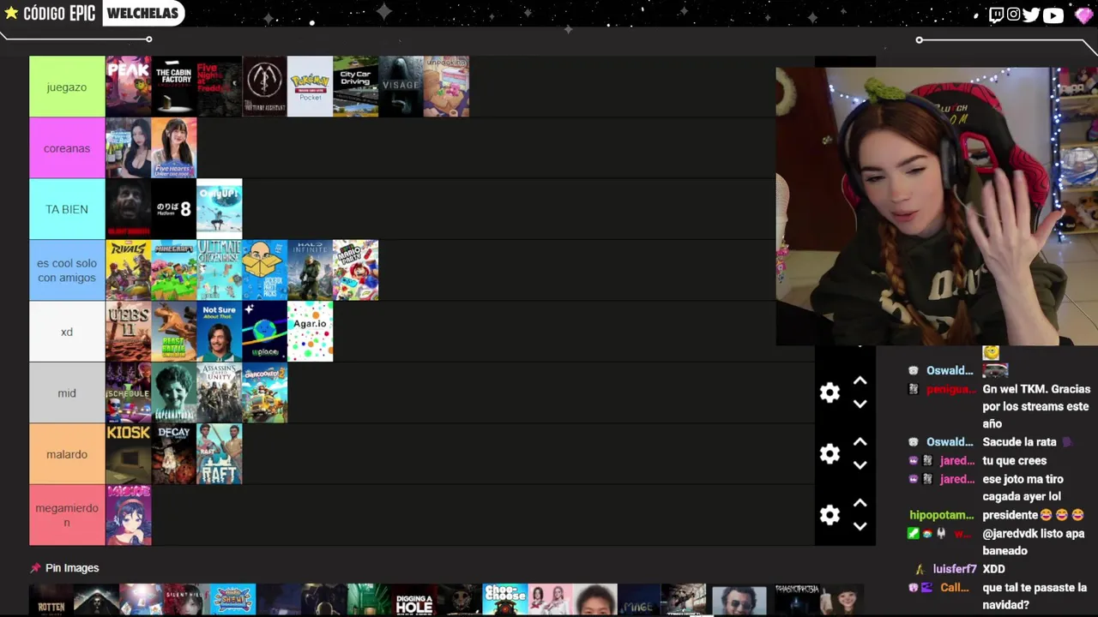Screen dimensions: 1098x617
Task: Open settings gear for the malardo tier
Action: coord(830,454)
